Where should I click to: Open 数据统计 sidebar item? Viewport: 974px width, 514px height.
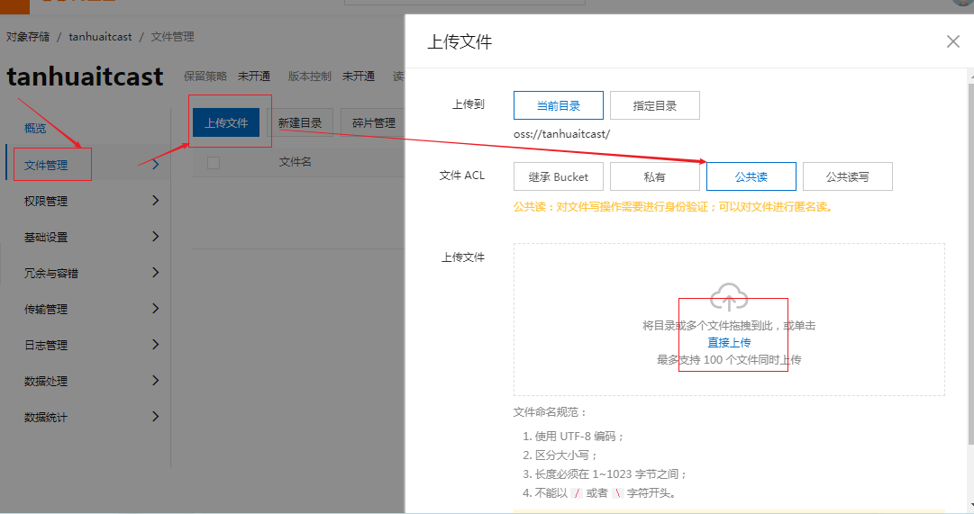click(x=46, y=417)
